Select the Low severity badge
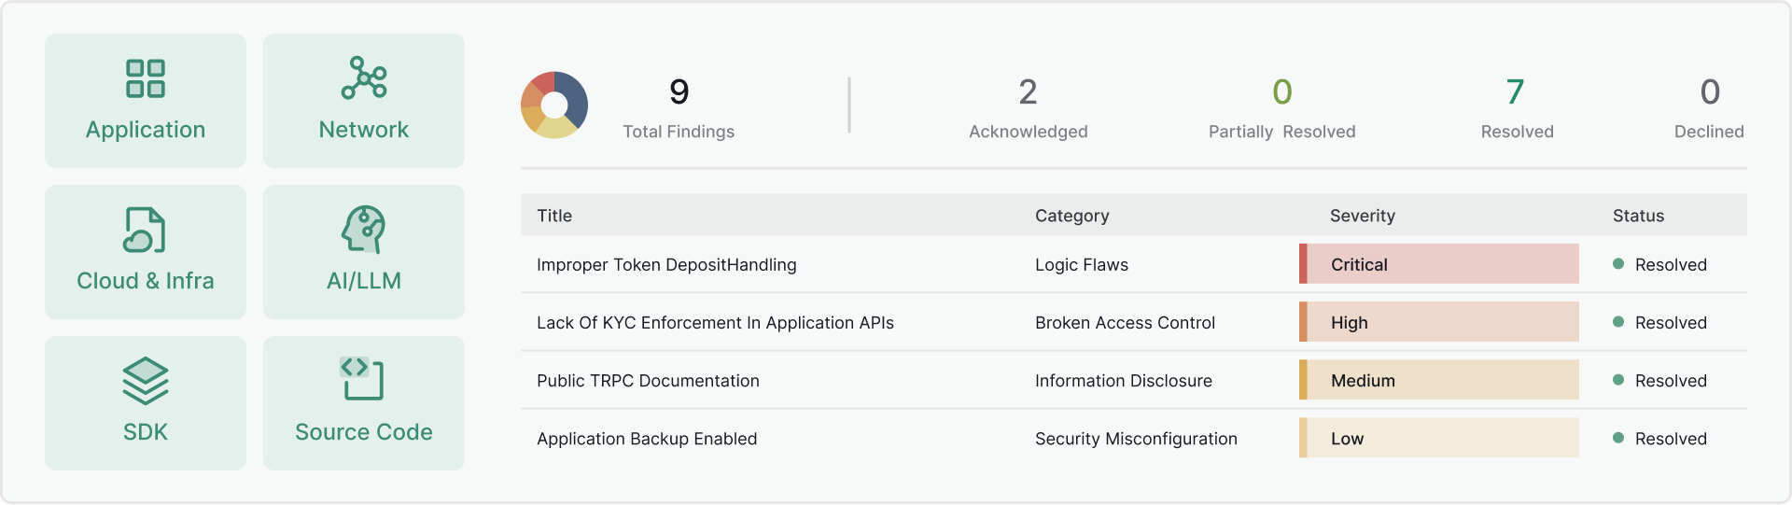 coord(1439,438)
